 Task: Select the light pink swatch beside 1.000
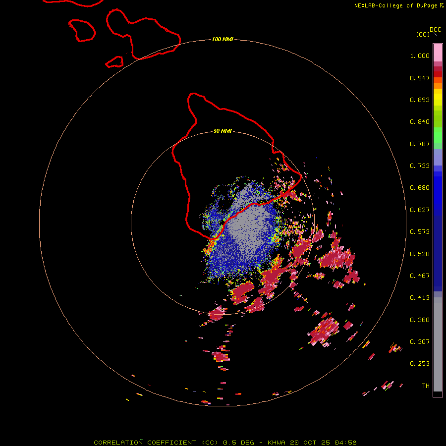point(438,53)
